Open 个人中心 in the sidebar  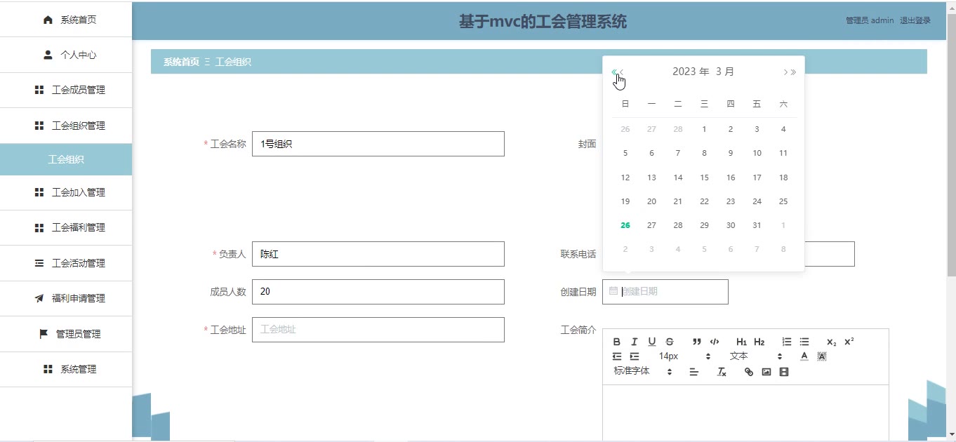pos(66,55)
